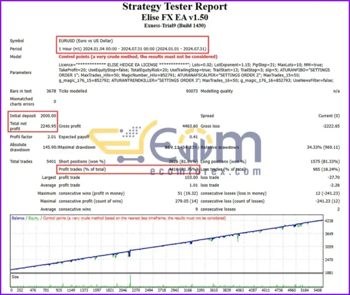Click the 4238 balance axis label
Image resolution: width=350 pixels, height=295 pixels.
[x=329, y=221]
